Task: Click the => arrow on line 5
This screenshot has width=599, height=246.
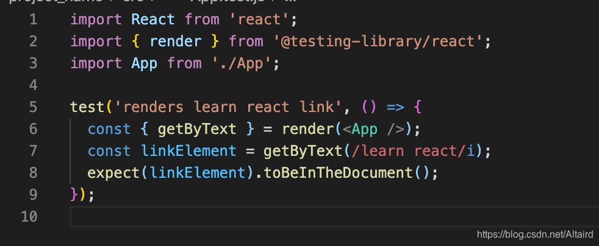Action: tap(395, 107)
